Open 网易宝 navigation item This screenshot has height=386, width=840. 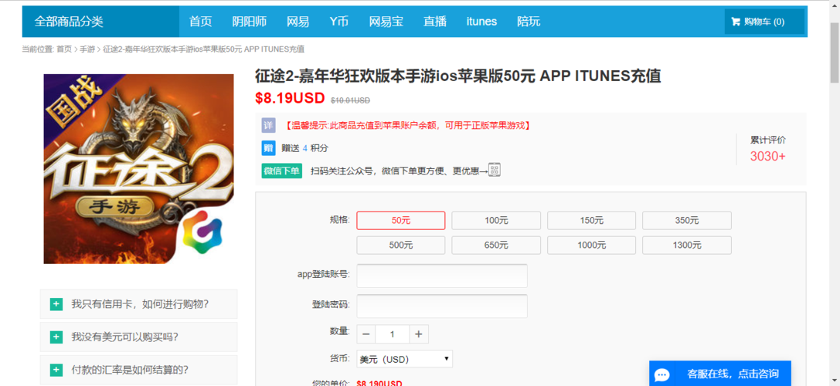click(386, 22)
